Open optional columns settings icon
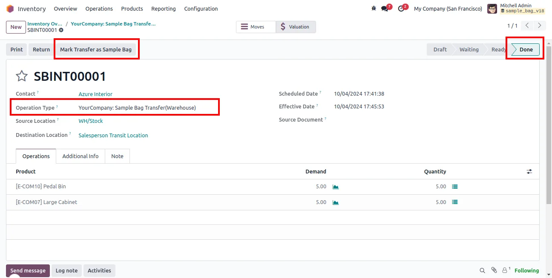This screenshot has height=278, width=552. tap(529, 172)
